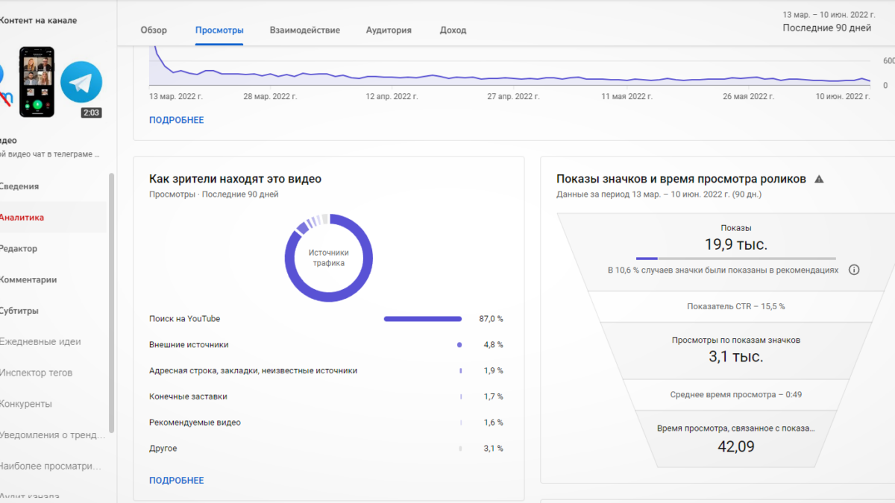The image size is (895, 503).
Task: Click the Внешние источники traffic row
Action: click(326, 345)
